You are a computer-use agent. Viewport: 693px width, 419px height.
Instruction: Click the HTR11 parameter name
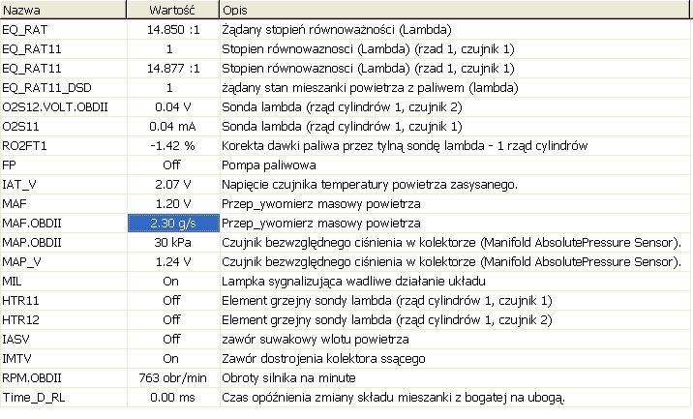(20, 300)
